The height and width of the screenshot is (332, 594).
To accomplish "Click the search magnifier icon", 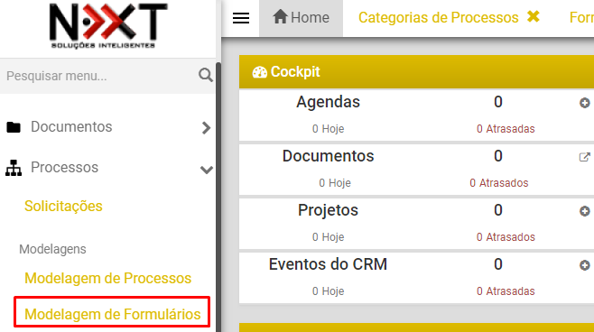I will (x=206, y=76).
